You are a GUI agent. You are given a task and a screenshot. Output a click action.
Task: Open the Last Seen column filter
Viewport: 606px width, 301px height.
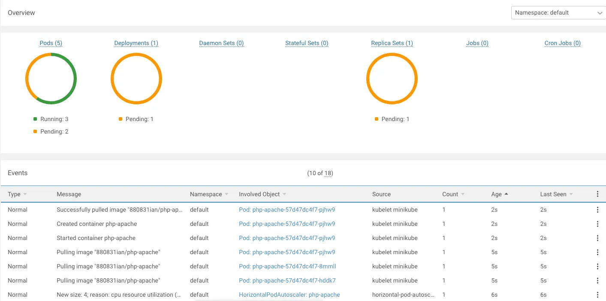point(571,195)
